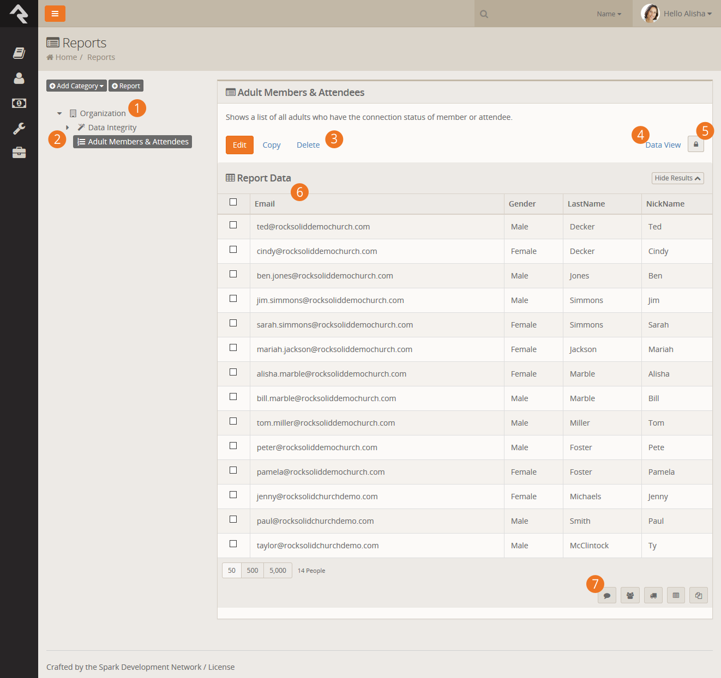Open the wrench tools icon in sidebar
The width and height of the screenshot is (721, 678).
[19, 129]
